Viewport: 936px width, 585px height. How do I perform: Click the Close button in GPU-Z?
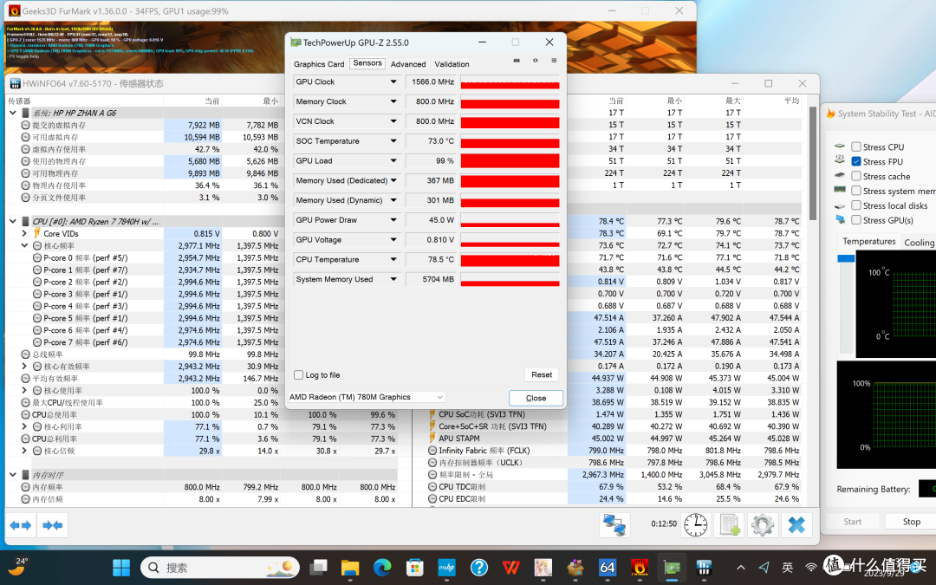[536, 398]
